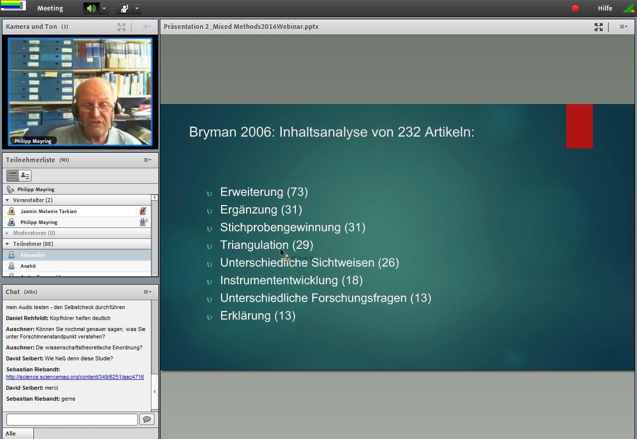Click the slide bullet 'Ergänzung (31)'

click(x=261, y=210)
